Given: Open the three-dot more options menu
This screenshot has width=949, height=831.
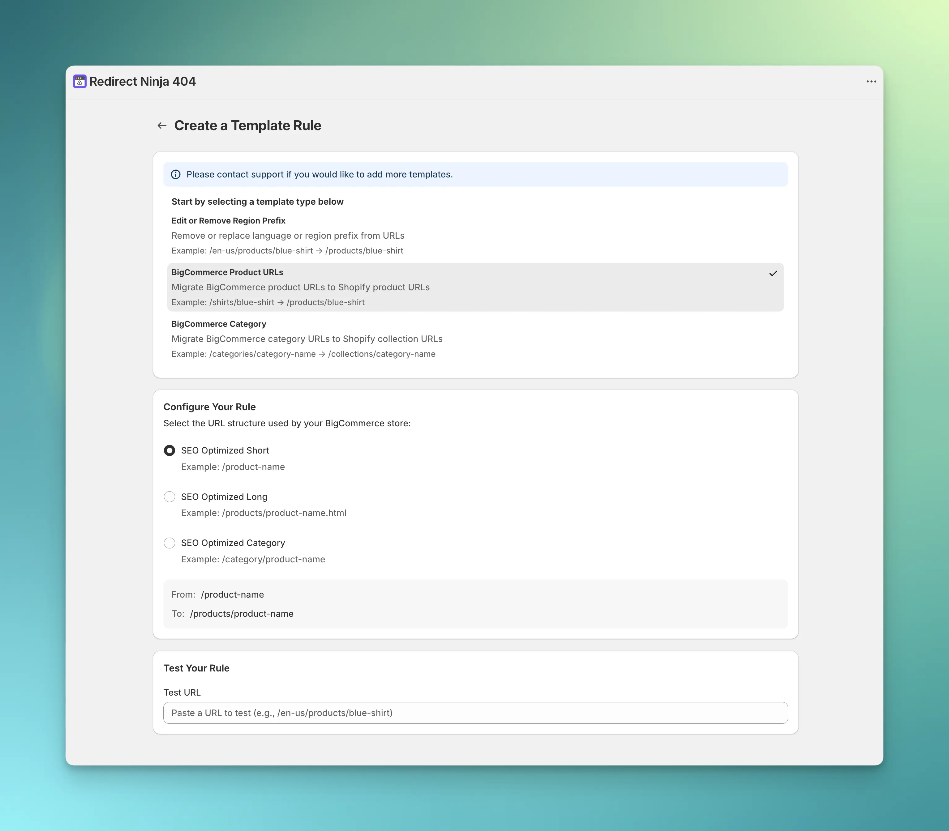Looking at the screenshot, I should tap(871, 82).
